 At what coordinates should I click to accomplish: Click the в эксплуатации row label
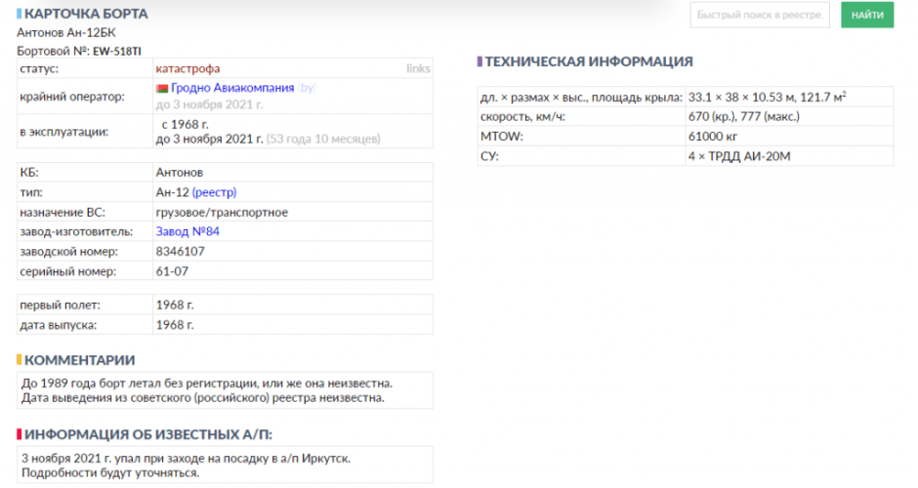point(64,132)
